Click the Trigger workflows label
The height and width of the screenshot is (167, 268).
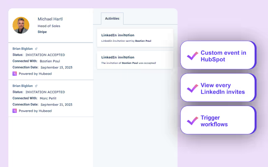tap(214, 121)
